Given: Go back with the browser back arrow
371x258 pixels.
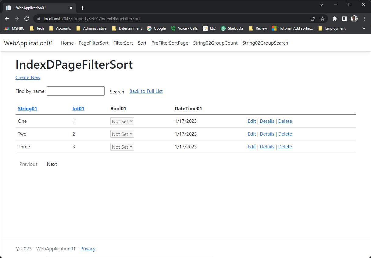Looking at the screenshot, I should point(7,19).
